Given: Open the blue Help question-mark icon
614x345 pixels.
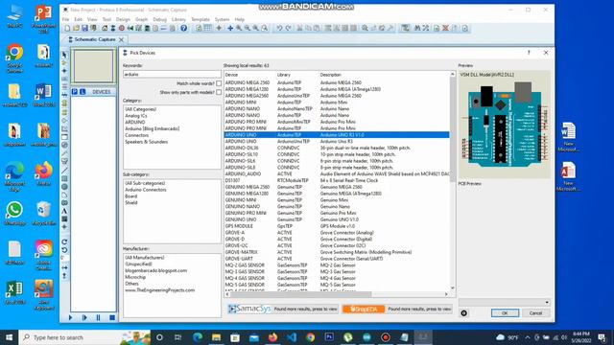Looking at the screenshot, I should [183, 28].
